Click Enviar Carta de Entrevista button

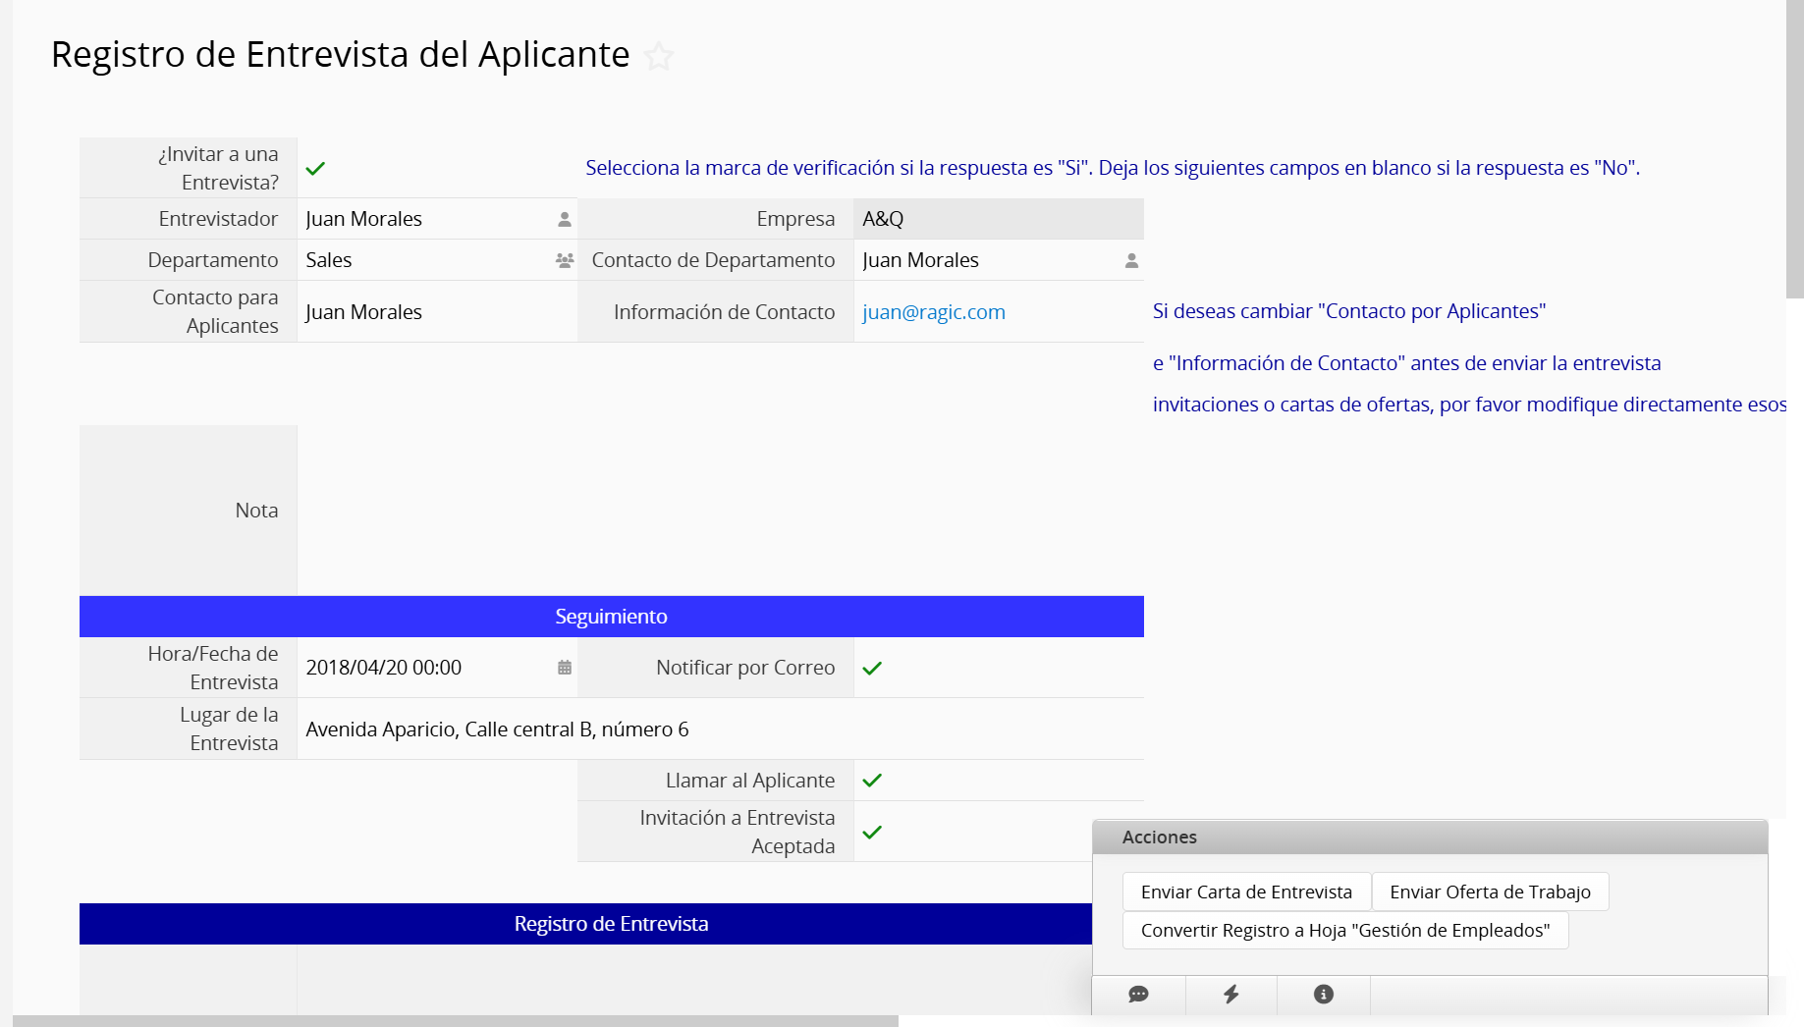click(1246, 892)
